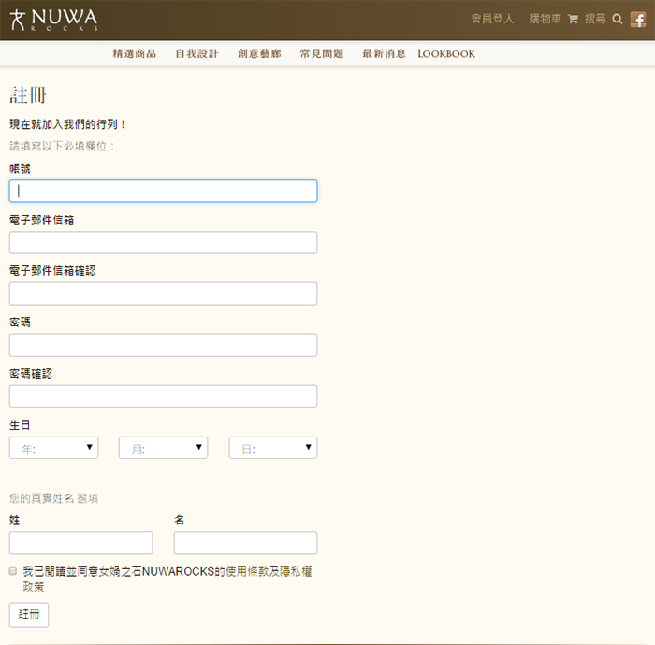Click the 姓 last name field
The image size is (655, 645).
tap(81, 543)
